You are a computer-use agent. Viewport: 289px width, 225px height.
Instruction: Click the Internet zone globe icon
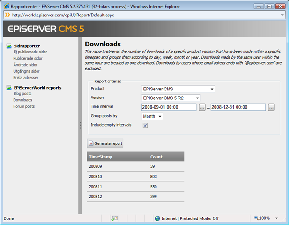click(x=157, y=218)
